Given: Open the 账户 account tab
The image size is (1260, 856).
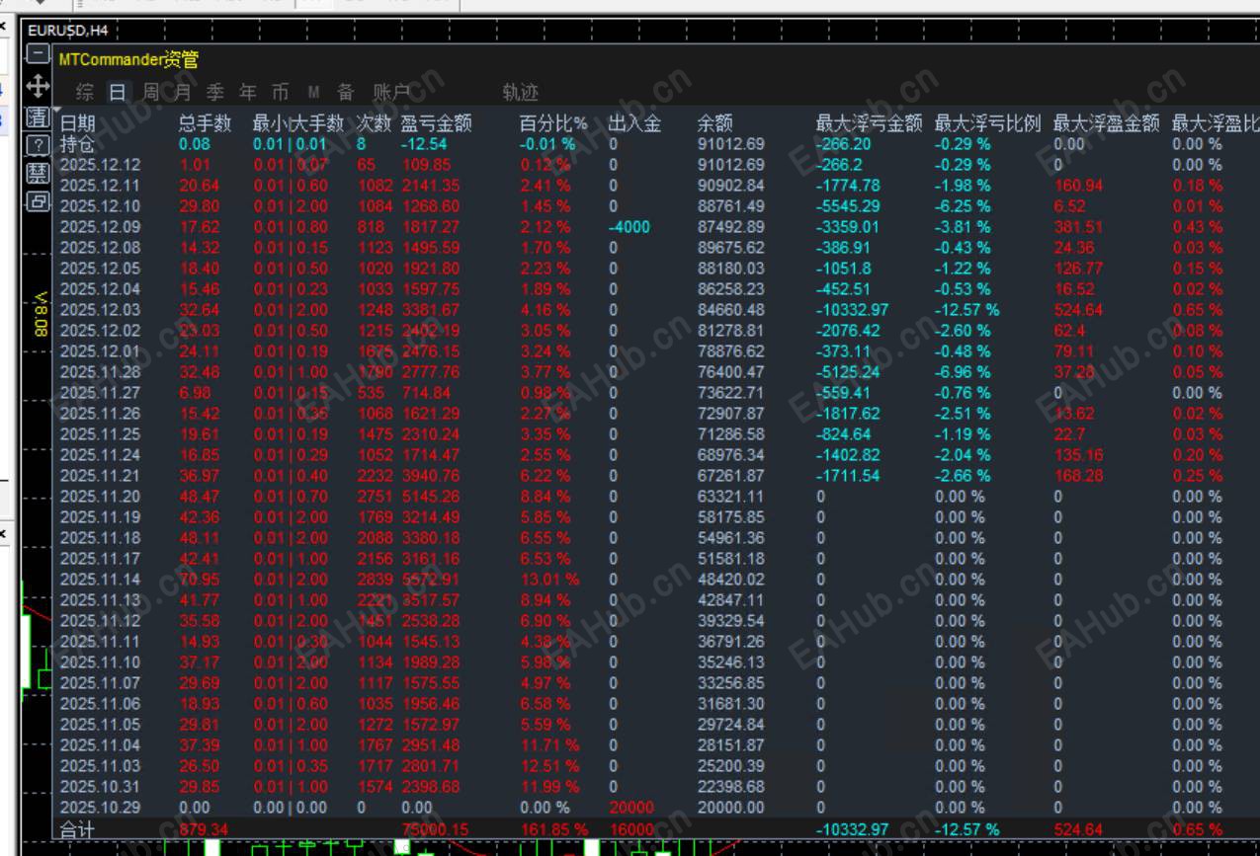Looking at the screenshot, I should click(391, 93).
